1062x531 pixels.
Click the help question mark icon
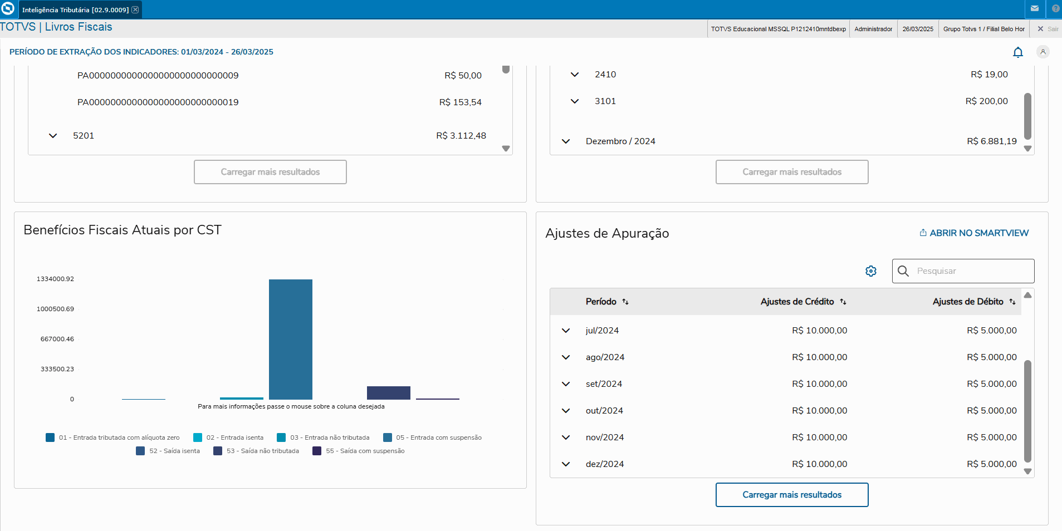tap(1055, 9)
